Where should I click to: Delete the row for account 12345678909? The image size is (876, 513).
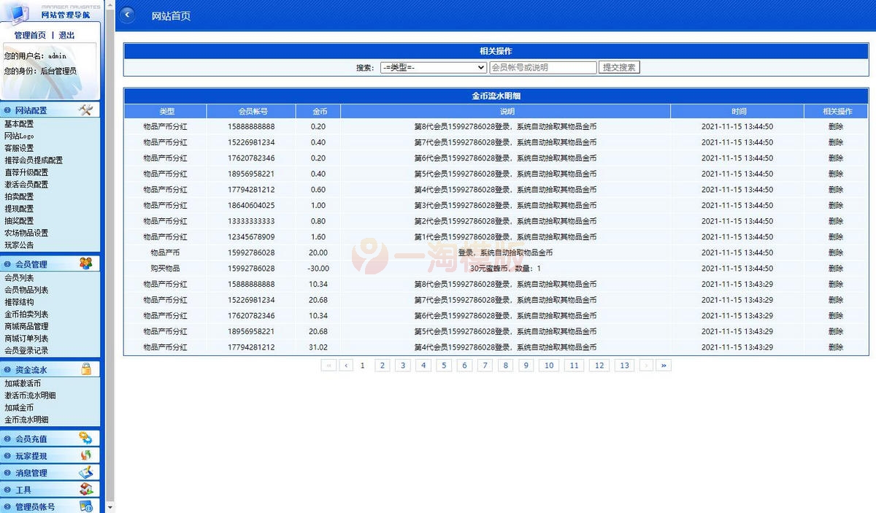836,237
